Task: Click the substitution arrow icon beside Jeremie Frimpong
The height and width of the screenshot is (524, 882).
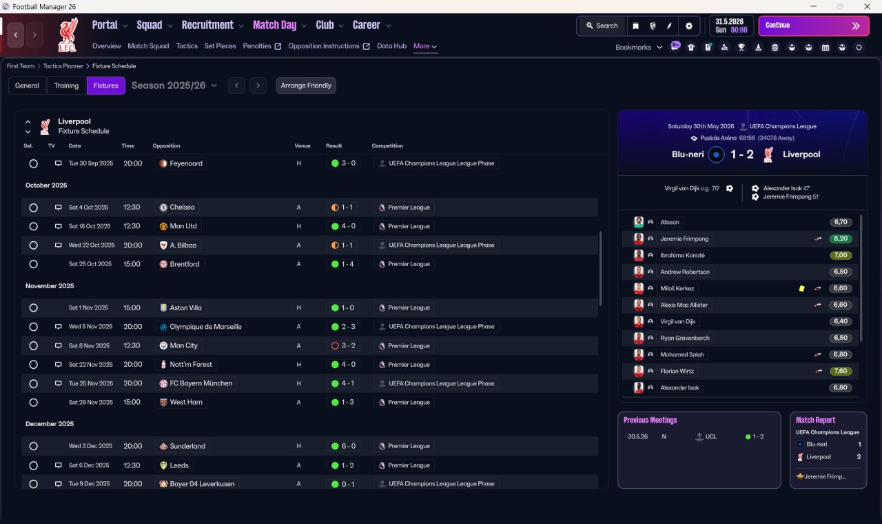Action: pos(818,239)
